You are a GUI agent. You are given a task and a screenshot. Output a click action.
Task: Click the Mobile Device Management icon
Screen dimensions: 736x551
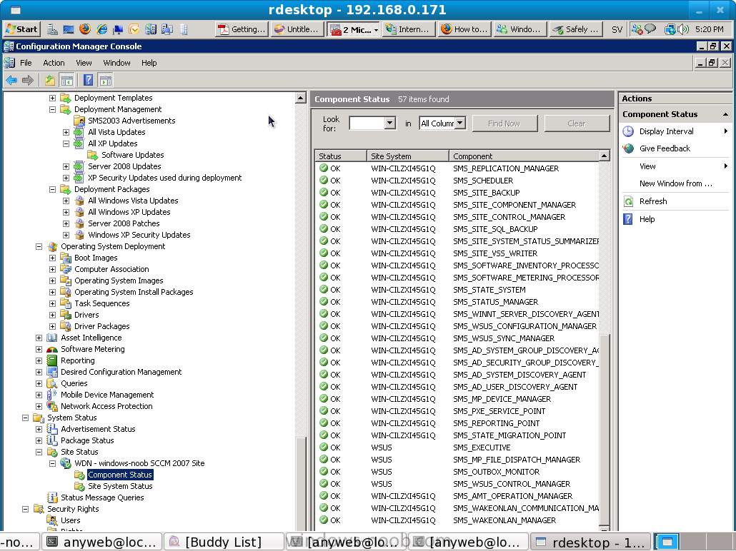tap(52, 395)
